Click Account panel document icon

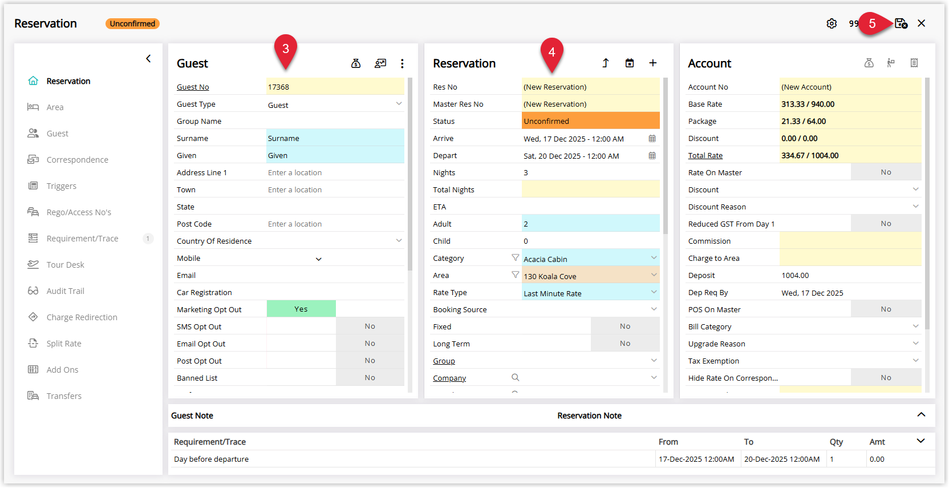[x=914, y=63]
